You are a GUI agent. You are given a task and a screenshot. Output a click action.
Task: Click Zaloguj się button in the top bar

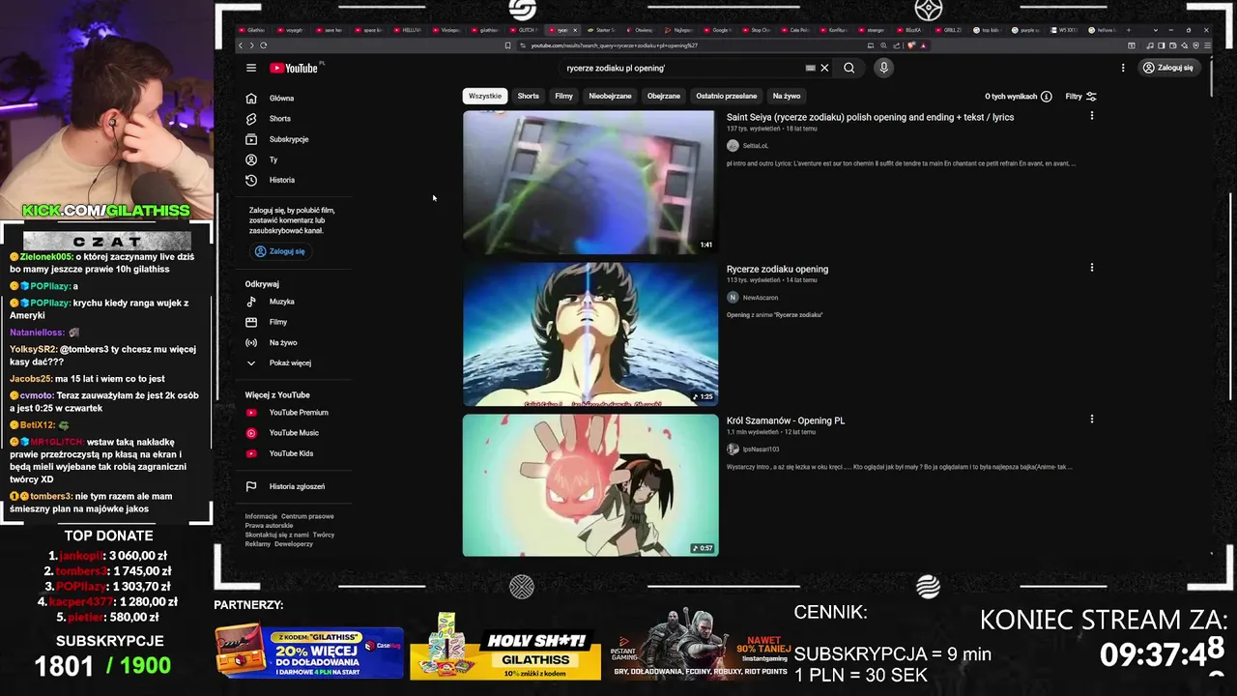(x=1167, y=68)
